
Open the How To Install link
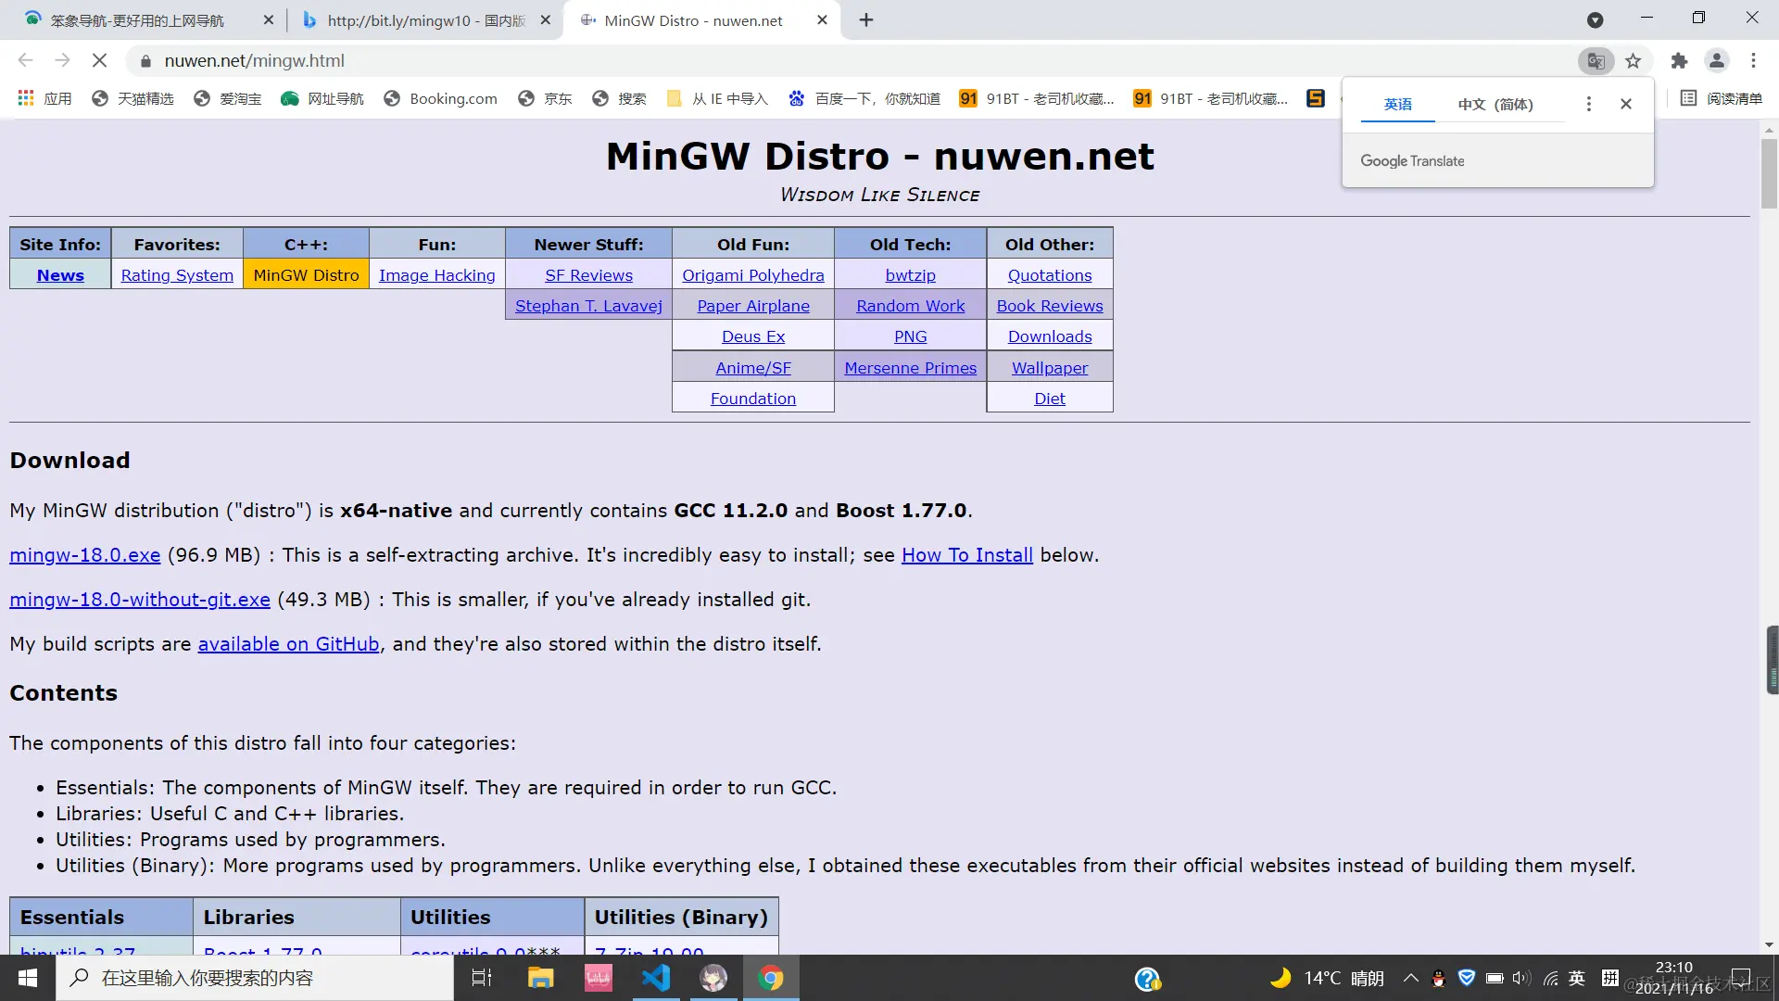pyautogui.click(x=966, y=554)
